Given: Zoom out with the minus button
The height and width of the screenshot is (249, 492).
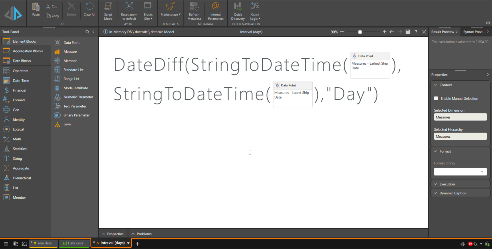Looking at the screenshot, I should [x=342, y=32].
